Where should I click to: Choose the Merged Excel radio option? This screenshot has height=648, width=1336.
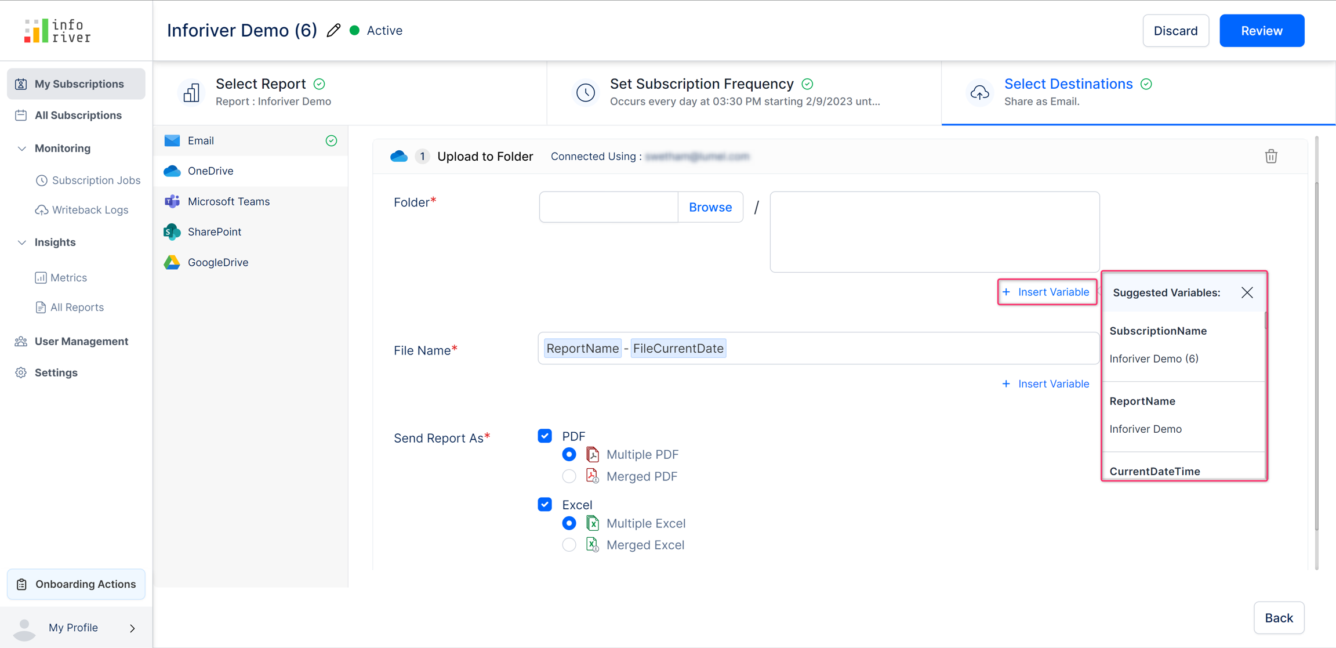coord(569,545)
